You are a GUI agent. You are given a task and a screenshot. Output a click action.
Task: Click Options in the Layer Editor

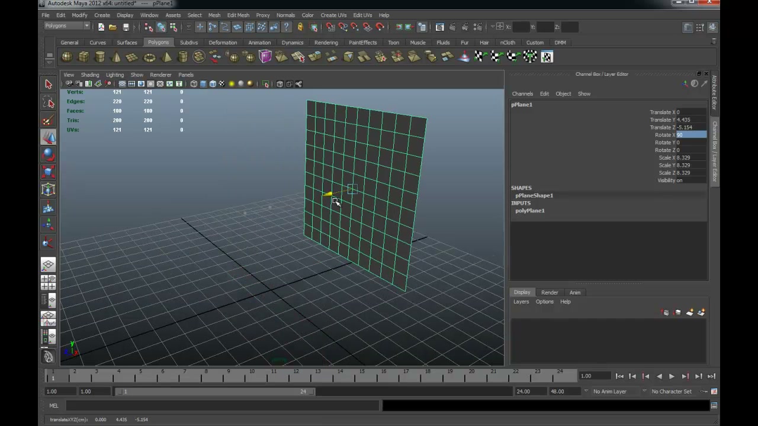(544, 302)
